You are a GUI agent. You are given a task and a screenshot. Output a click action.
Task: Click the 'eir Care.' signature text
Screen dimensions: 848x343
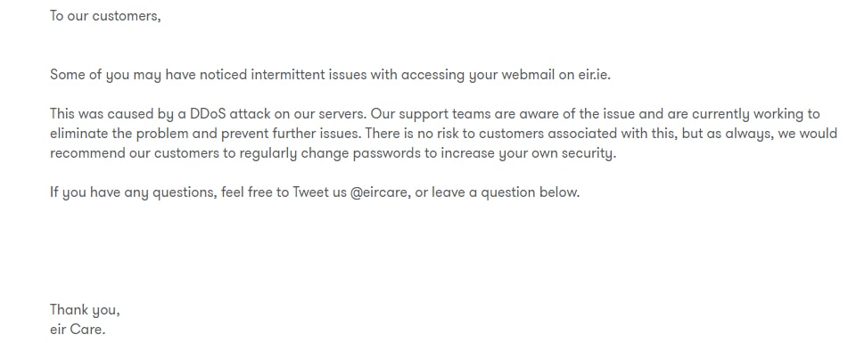click(78, 330)
